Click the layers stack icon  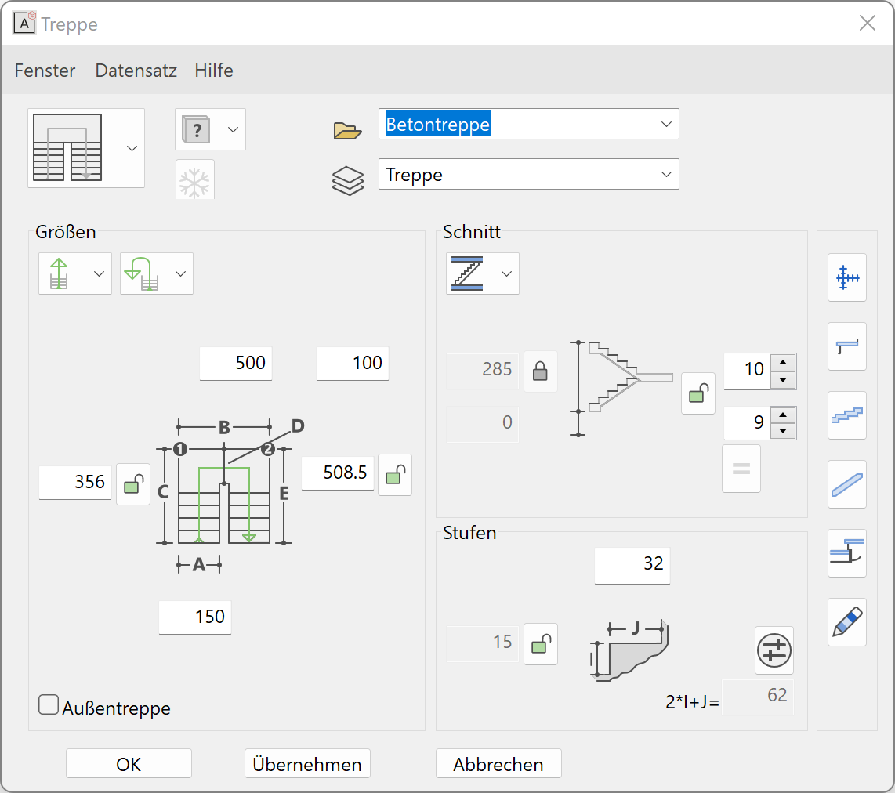pyautogui.click(x=348, y=181)
